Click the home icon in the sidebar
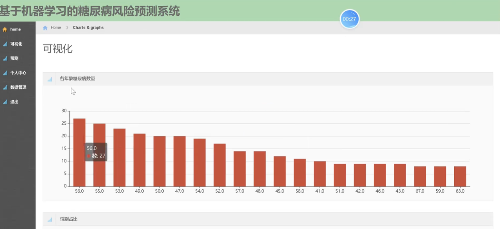500x229 pixels. (5, 29)
